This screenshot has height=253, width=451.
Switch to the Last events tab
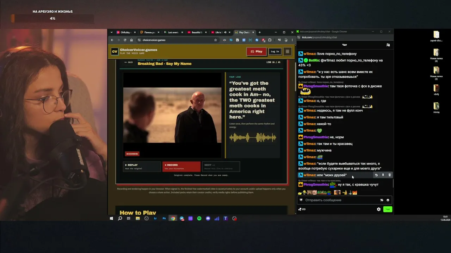[x=173, y=32]
